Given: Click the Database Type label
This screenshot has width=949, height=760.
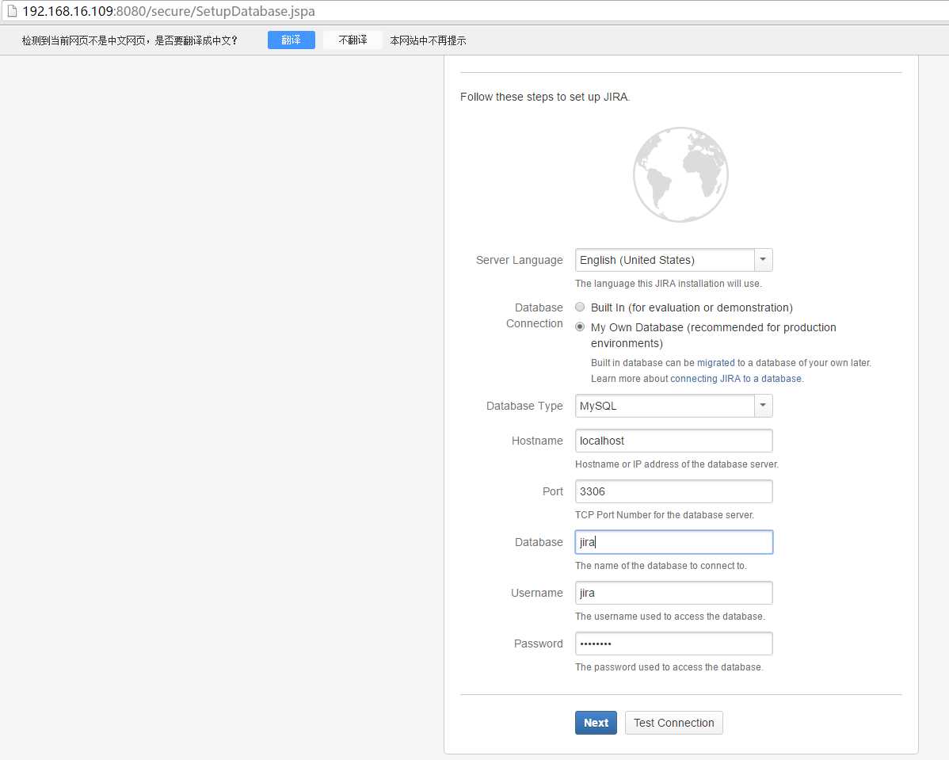Looking at the screenshot, I should [524, 406].
